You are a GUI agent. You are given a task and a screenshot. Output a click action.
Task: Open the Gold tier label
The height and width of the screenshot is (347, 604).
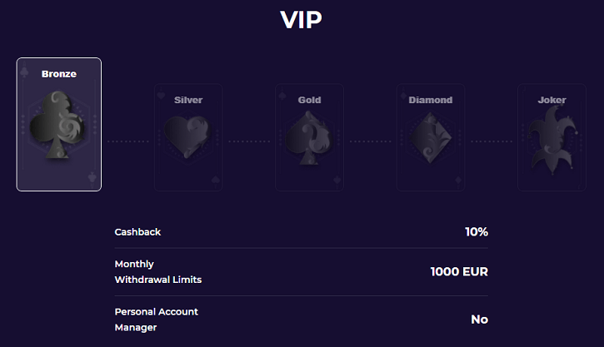point(309,100)
